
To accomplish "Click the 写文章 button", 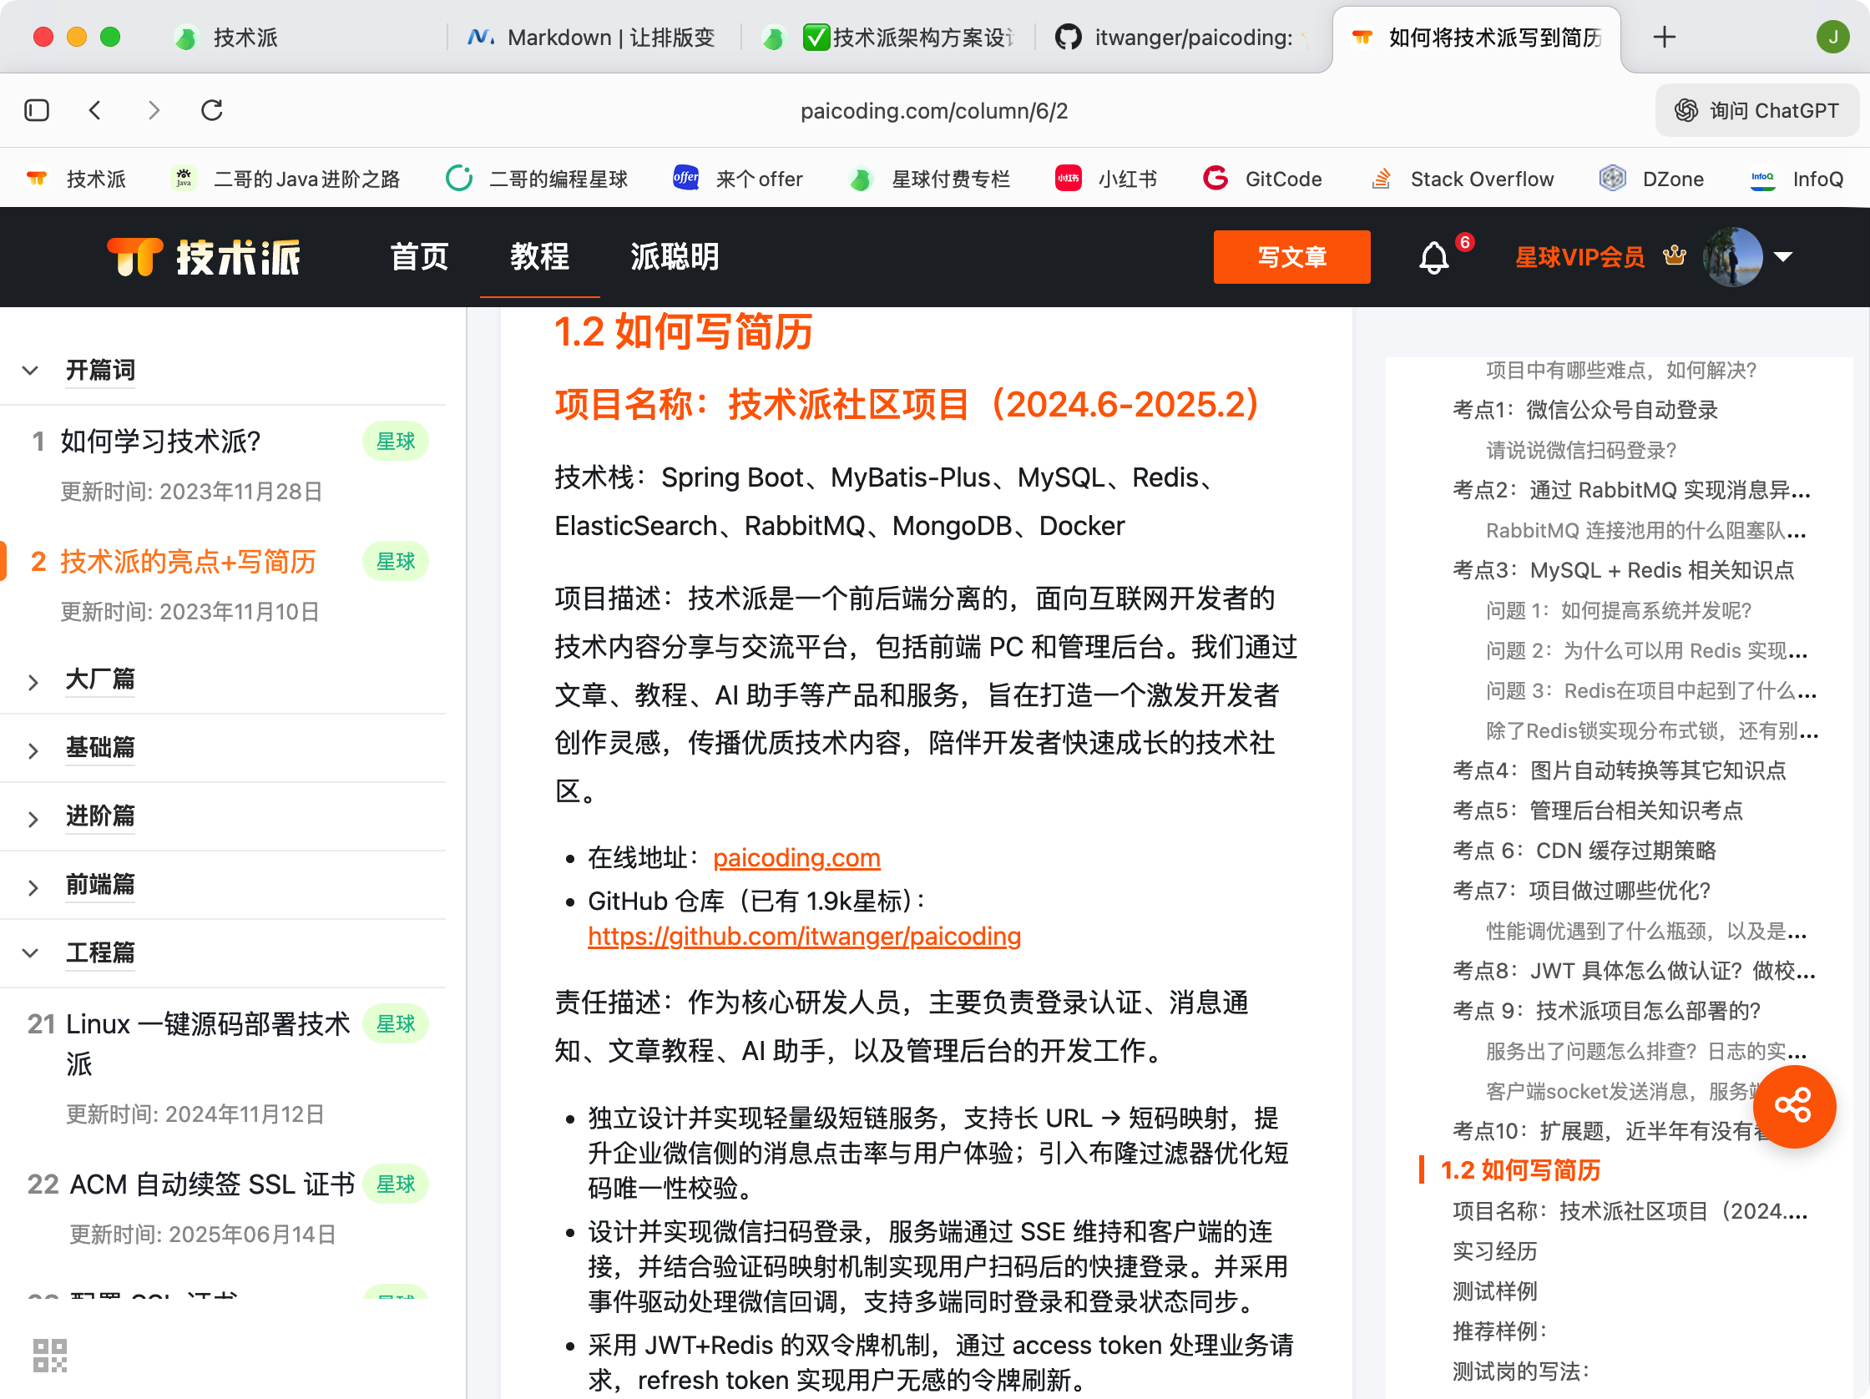I will pyautogui.click(x=1291, y=257).
